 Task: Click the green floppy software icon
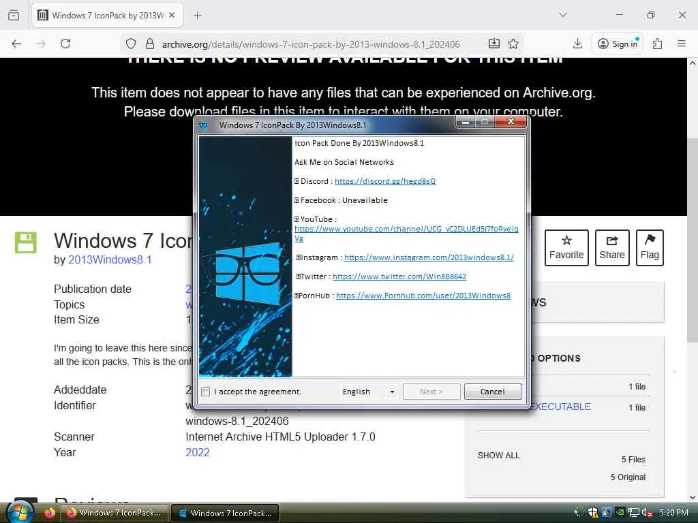[x=26, y=242]
